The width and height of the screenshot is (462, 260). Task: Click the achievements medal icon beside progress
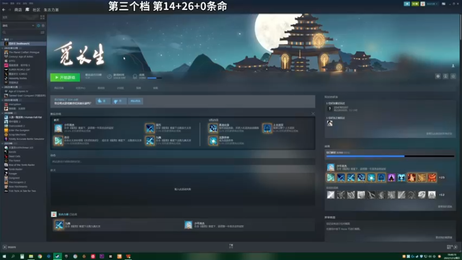coord(135,76)
